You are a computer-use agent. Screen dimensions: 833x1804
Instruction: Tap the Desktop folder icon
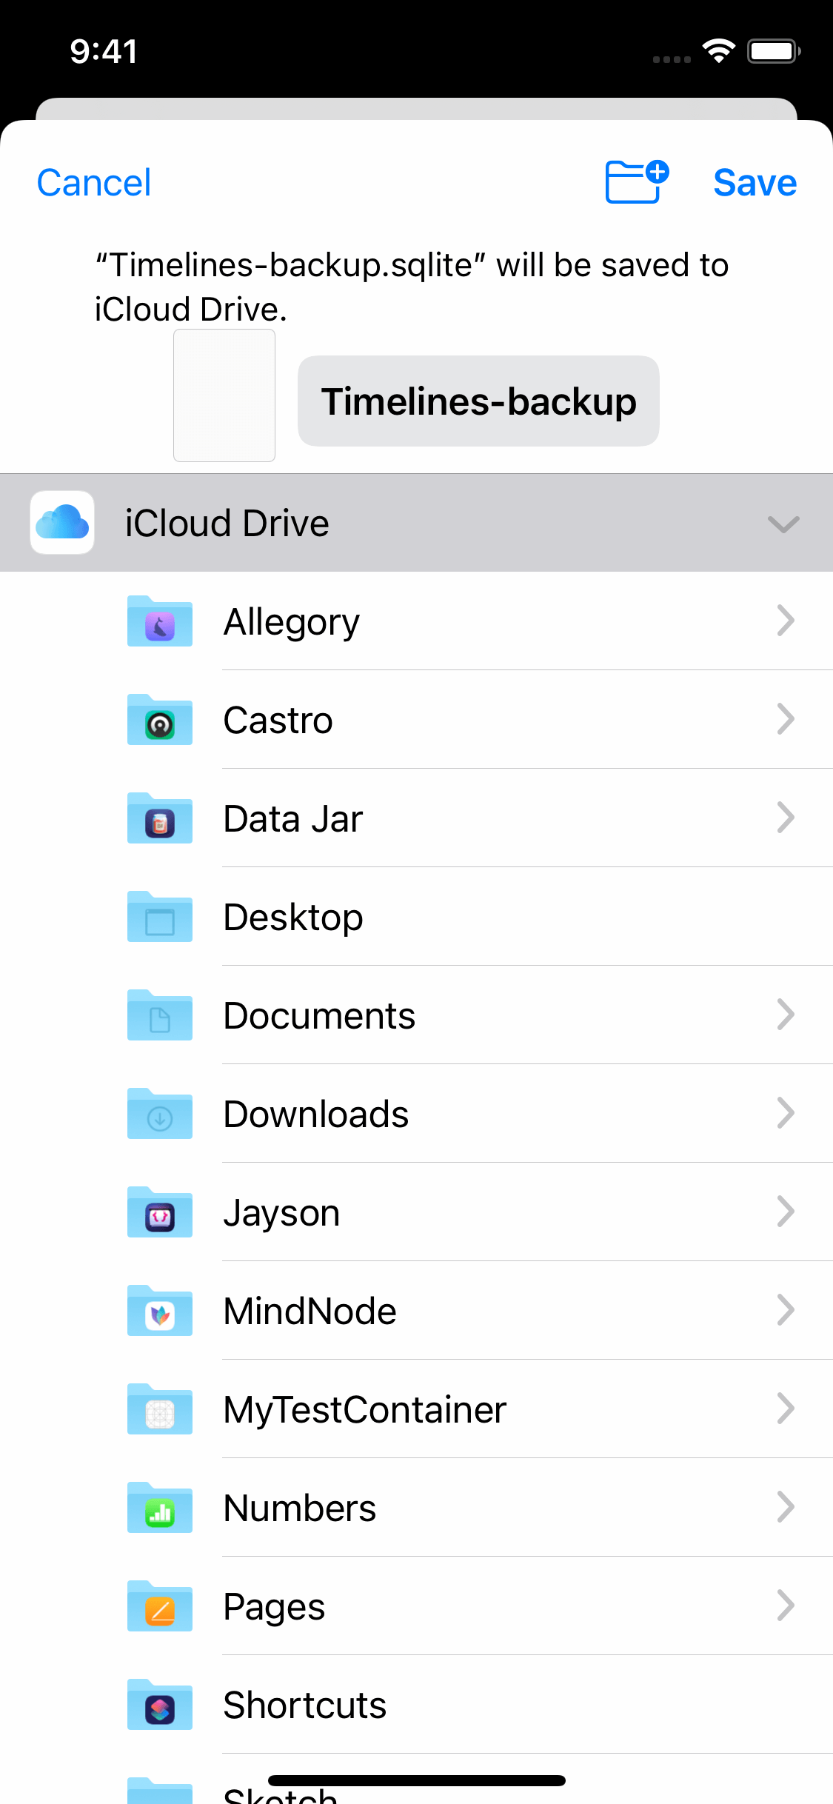tap(160, 917)
